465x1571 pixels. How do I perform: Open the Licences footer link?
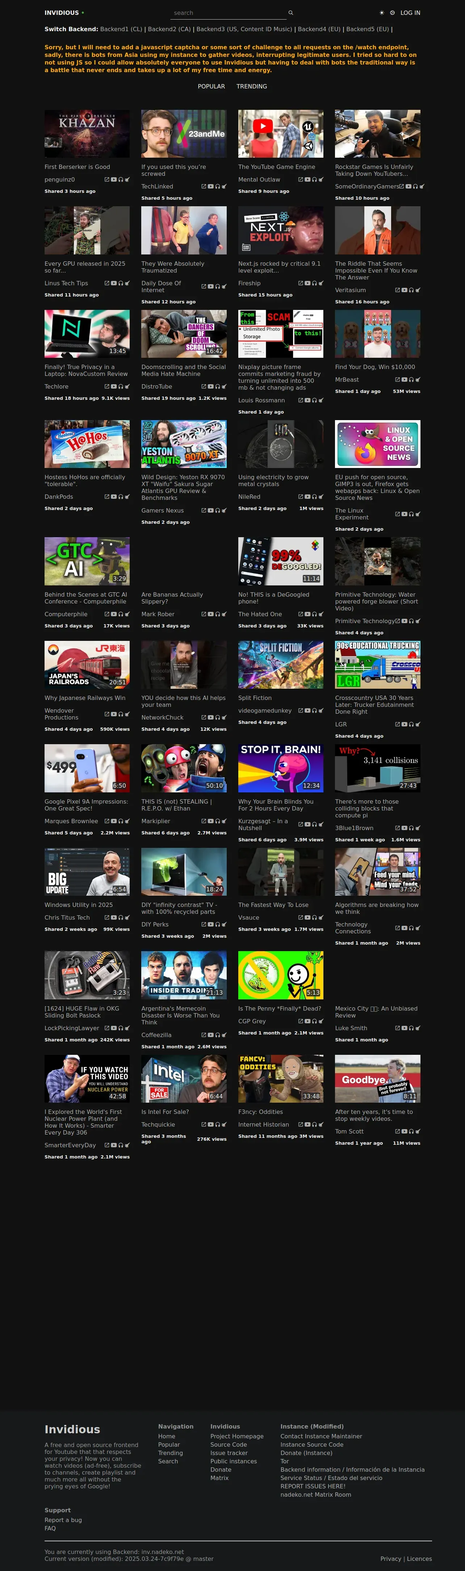[x=419, y=1559]
